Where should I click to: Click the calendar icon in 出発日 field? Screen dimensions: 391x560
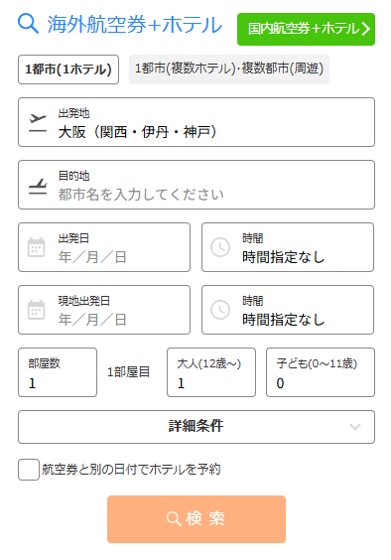37,247
